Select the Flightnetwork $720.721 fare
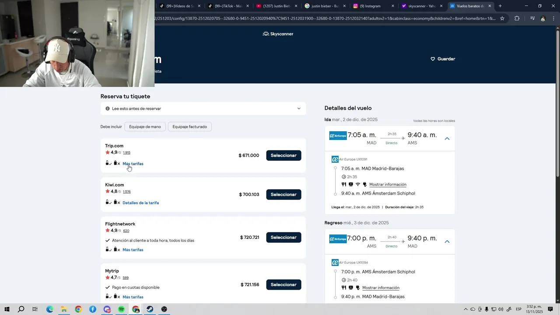Viewport: 560px width, 315px height. 283,237
